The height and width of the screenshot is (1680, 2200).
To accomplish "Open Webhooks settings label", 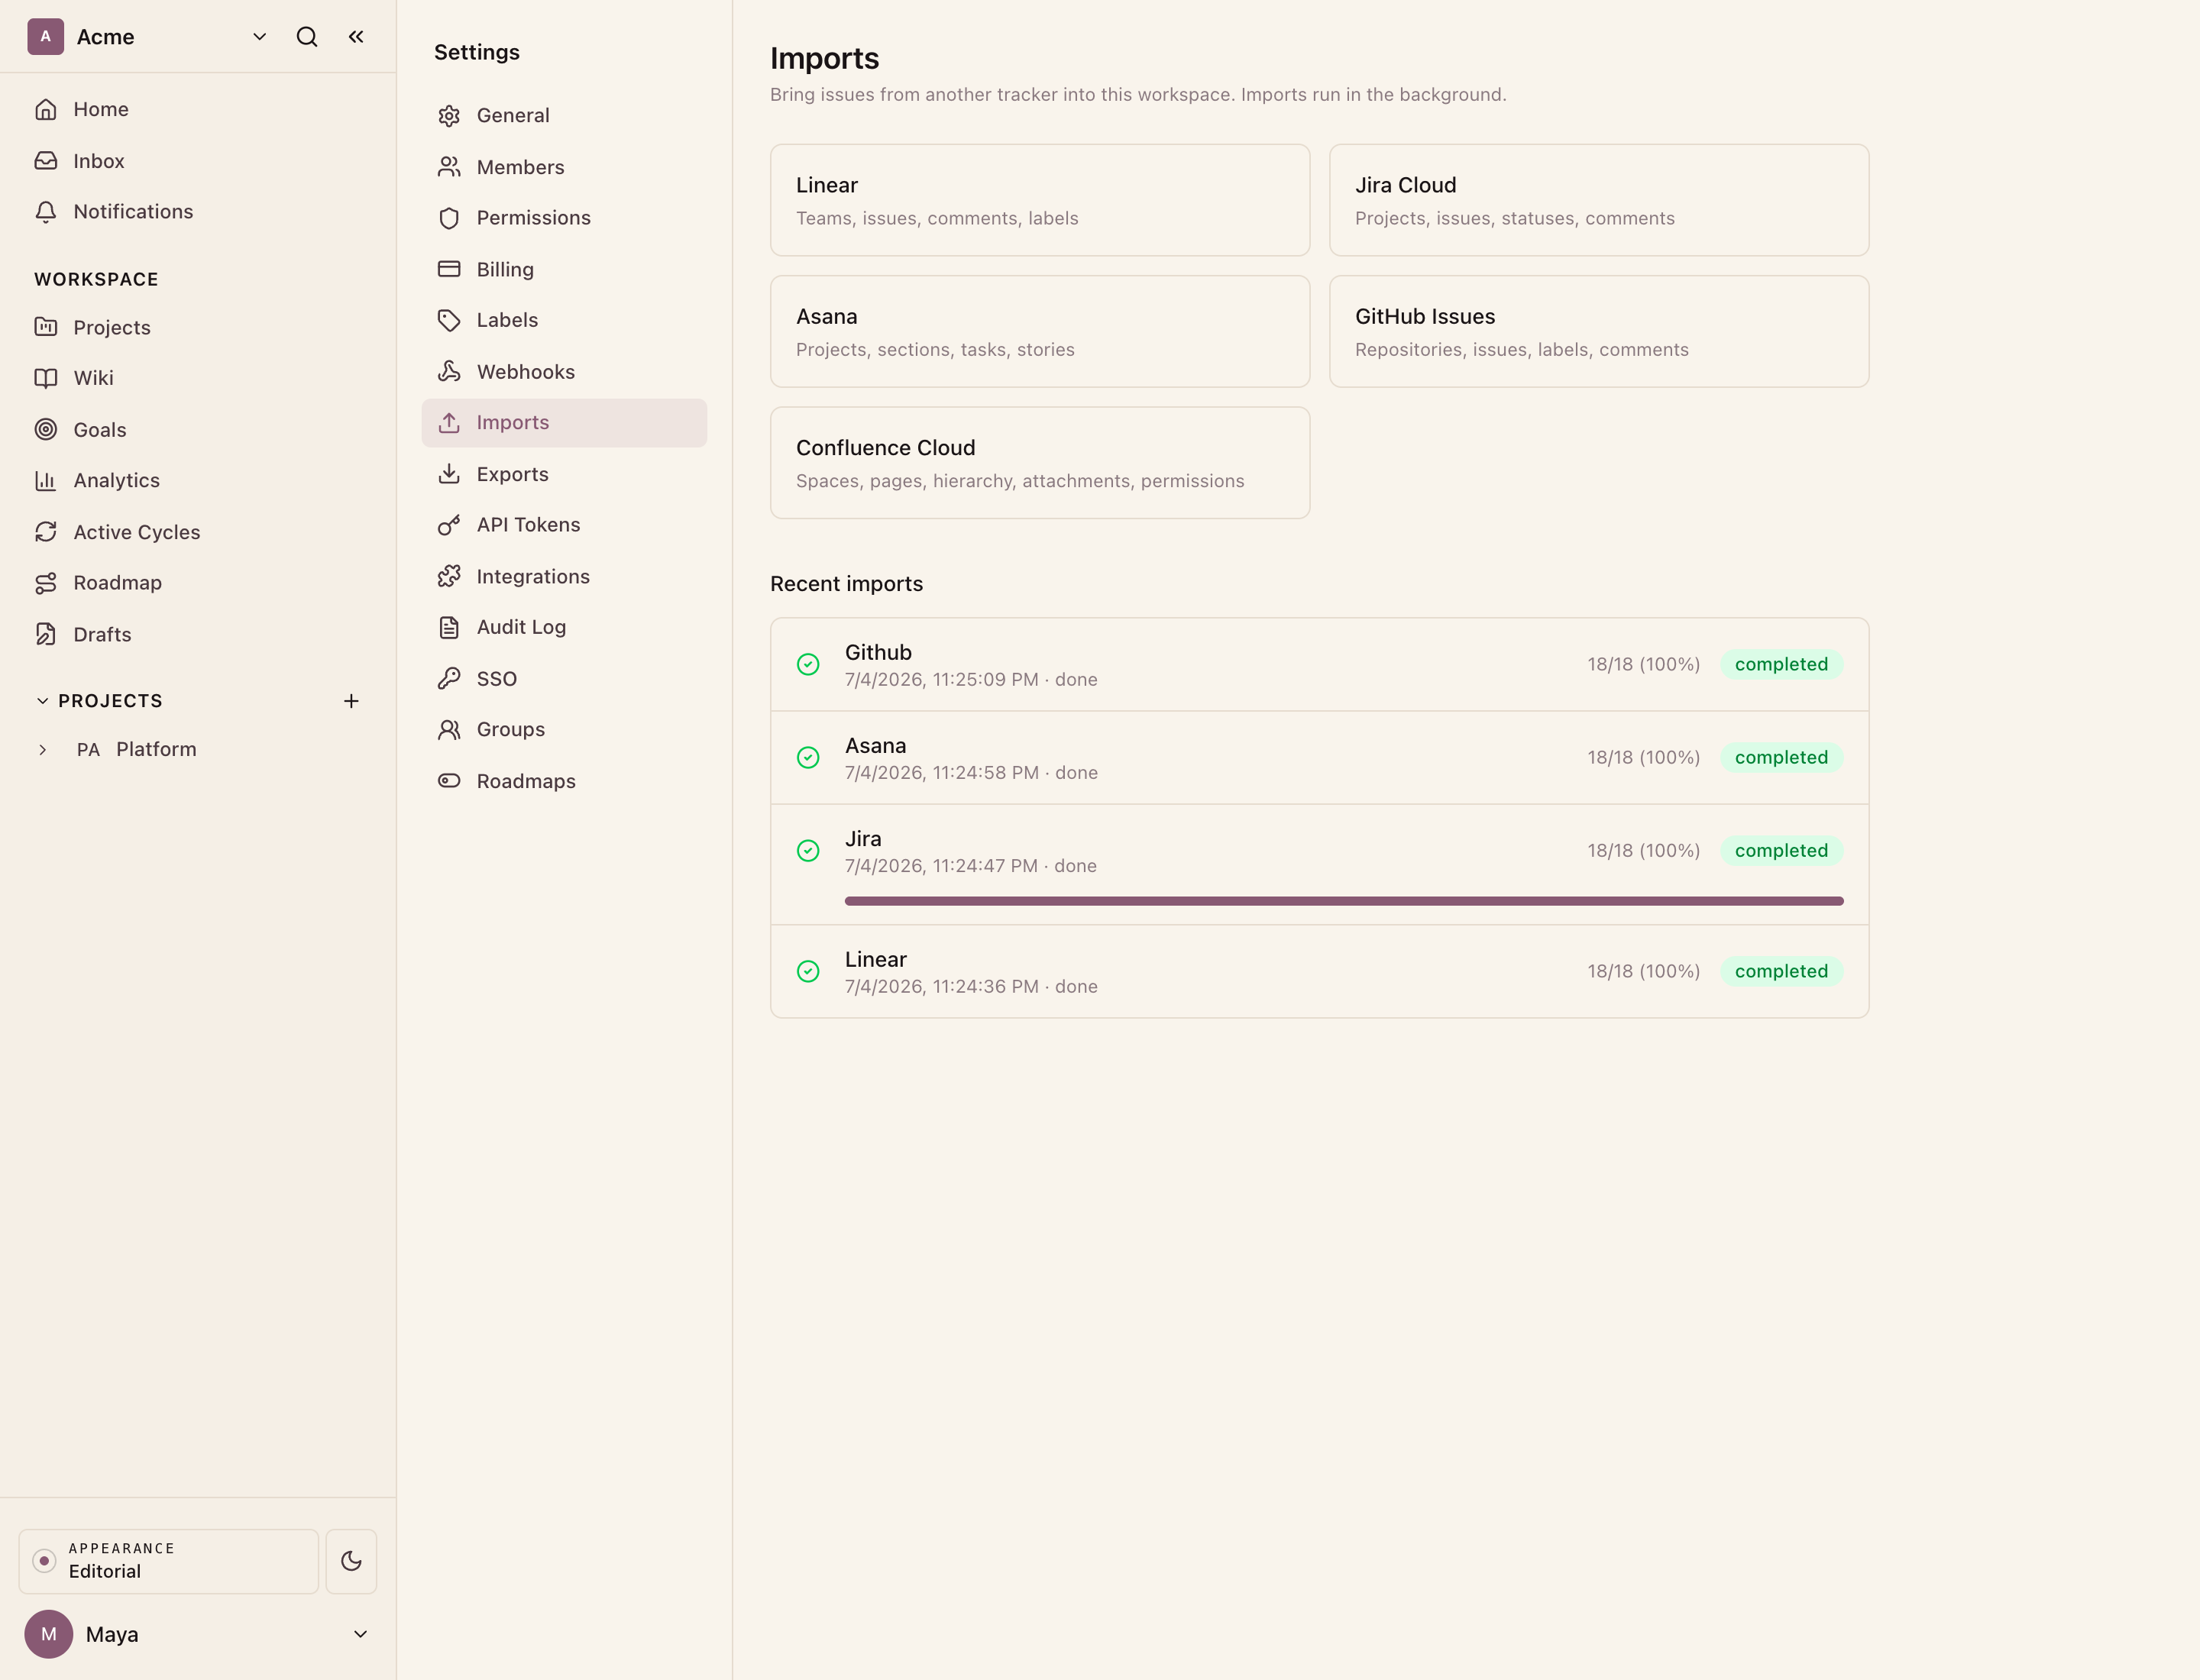I will tap(526, 372).
